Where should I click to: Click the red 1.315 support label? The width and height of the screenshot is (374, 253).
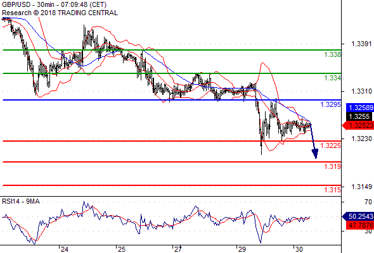332,190
